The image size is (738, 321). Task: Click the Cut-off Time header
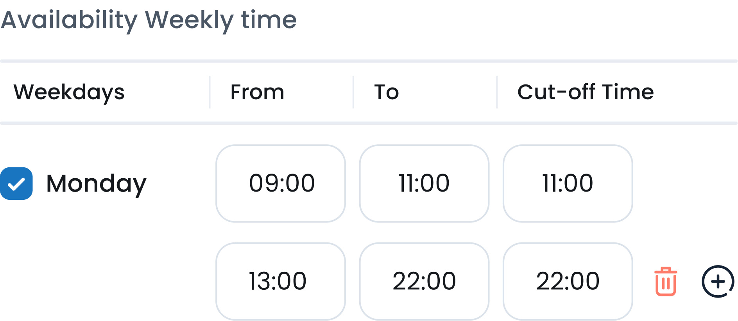point(585,92)
